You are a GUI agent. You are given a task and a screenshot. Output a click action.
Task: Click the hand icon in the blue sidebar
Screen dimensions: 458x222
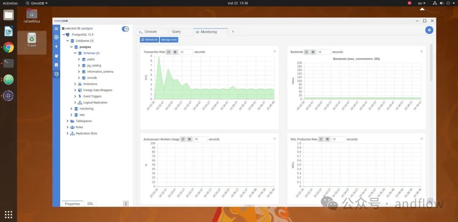click(56, 56)
